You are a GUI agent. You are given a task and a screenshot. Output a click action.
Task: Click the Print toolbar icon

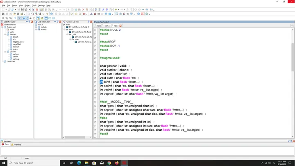(46, 9)
